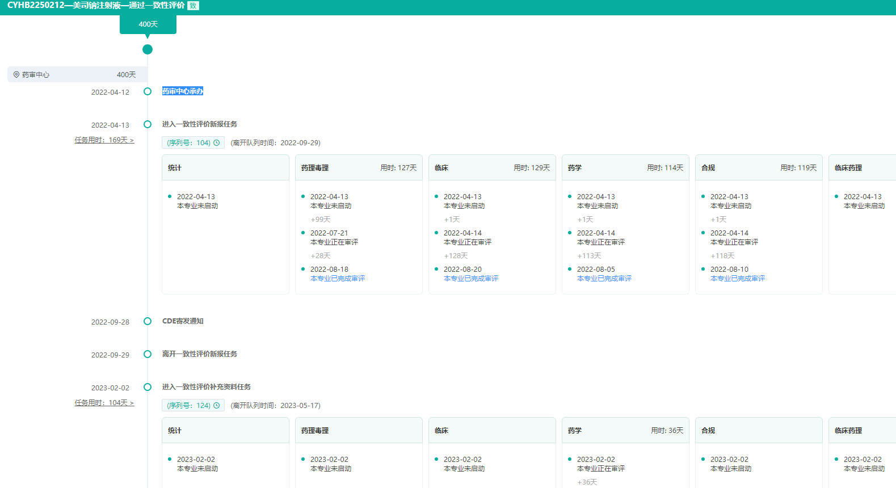Click the location pin icon beside 药审中心
This screenshot has width=896, height=488.
[x=16, y=74]
